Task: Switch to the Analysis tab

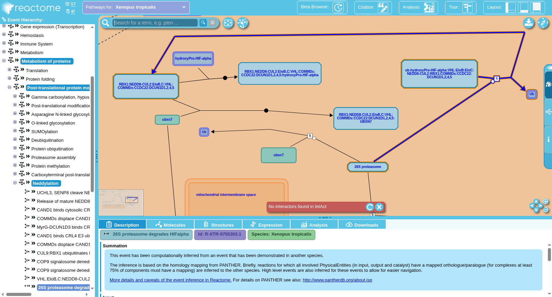Action: (x=314, y=225)
